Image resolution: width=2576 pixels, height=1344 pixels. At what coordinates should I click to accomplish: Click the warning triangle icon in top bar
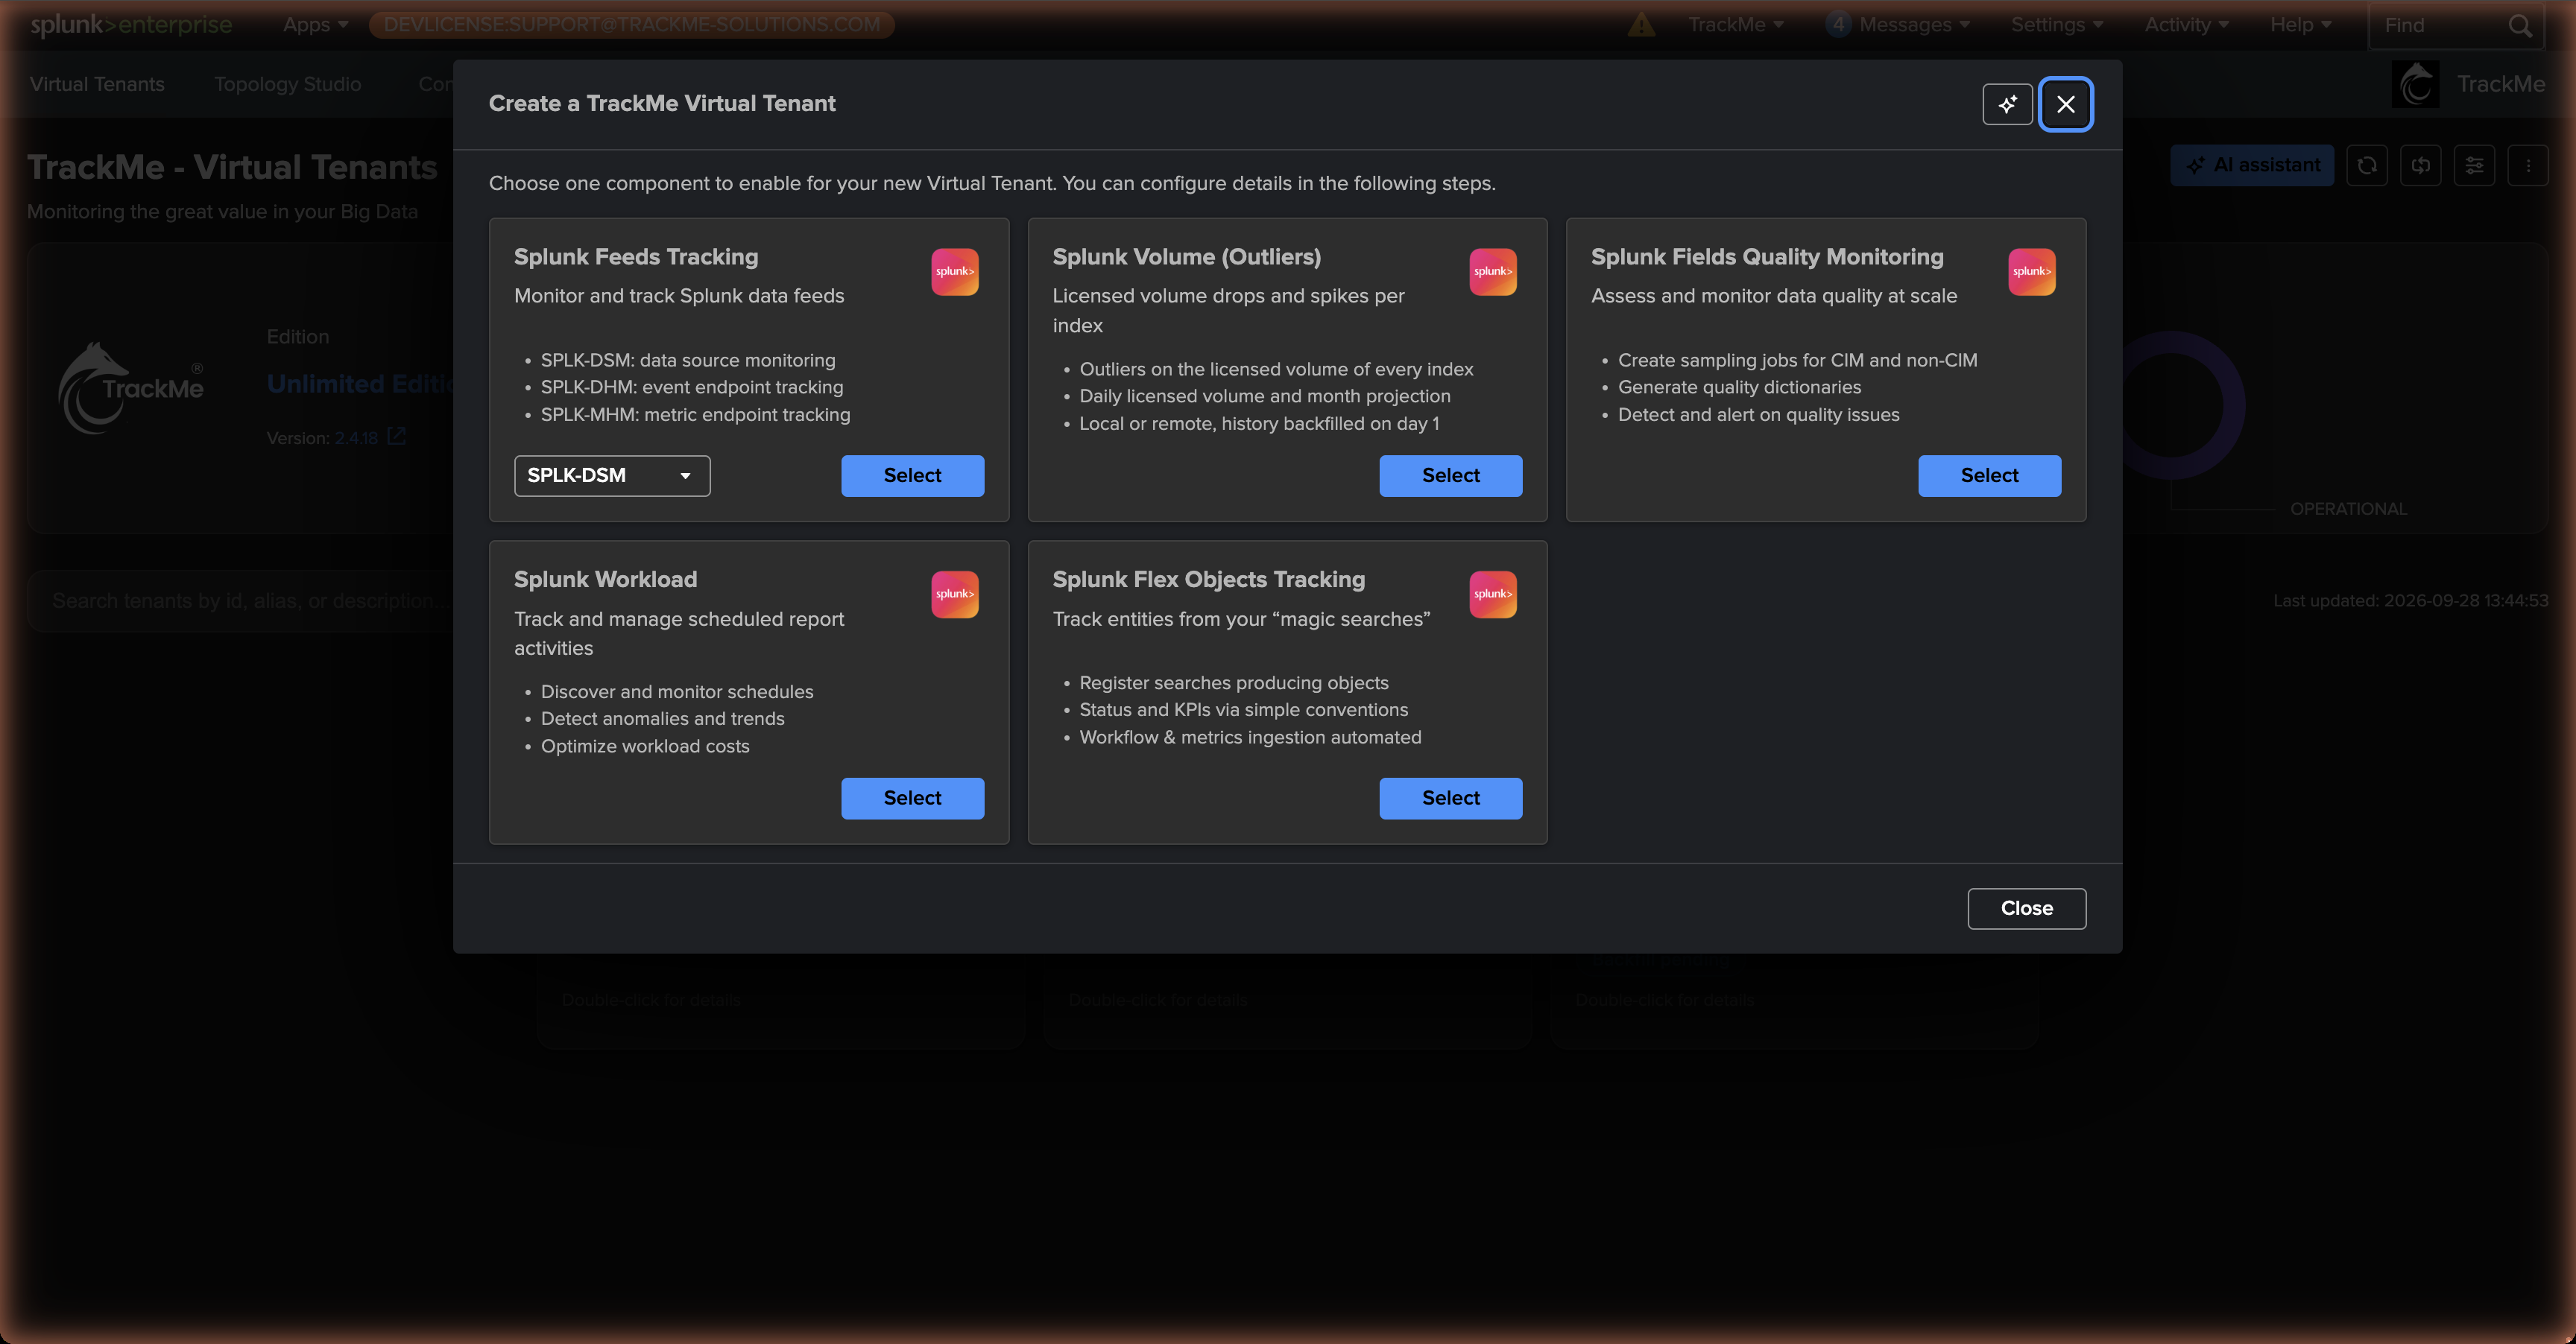[x=1640, y=25]
